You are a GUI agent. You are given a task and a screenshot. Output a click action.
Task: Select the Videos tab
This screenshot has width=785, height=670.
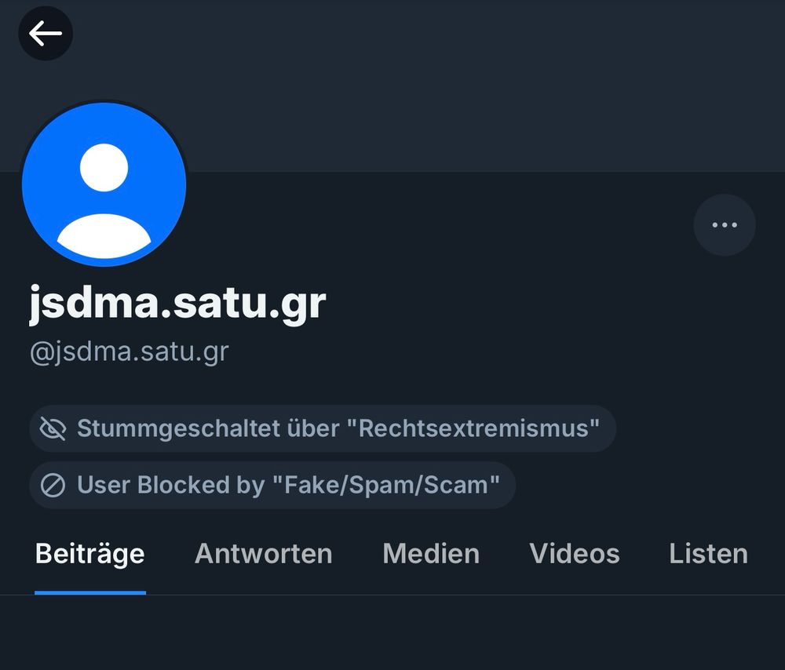coord(574,554)
